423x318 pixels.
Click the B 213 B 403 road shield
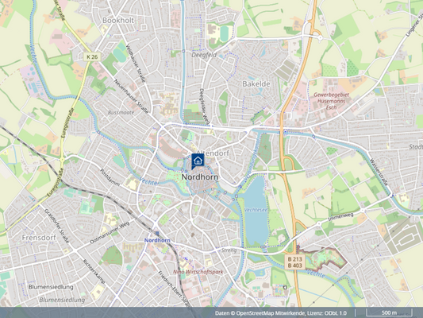[294, 262]
